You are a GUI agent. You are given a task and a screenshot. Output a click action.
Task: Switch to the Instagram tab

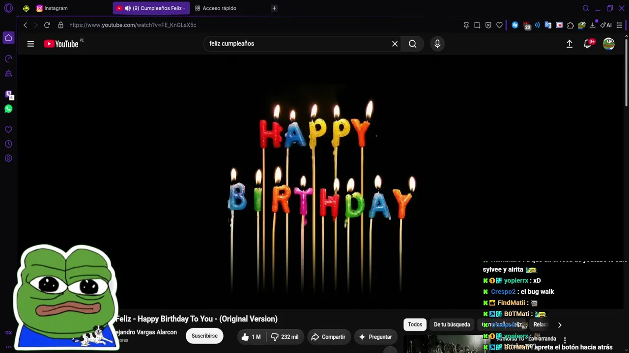pos(52,8)
